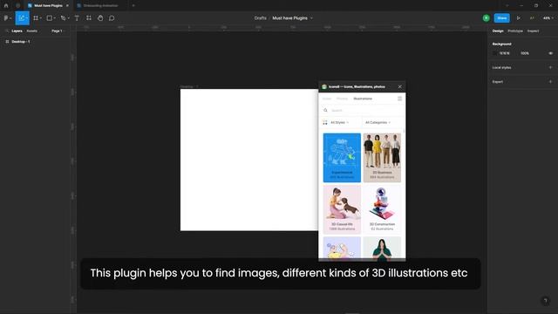Open the Resources components tool
This screenshot has height=314, width=558.
pos(89,17)
